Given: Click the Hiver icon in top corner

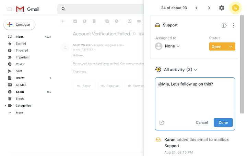Looking at the screenshot, I should [x=235, y=8].
